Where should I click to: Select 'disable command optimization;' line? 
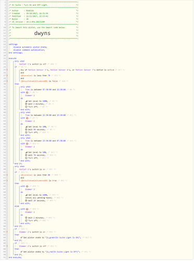pos(29,50)
